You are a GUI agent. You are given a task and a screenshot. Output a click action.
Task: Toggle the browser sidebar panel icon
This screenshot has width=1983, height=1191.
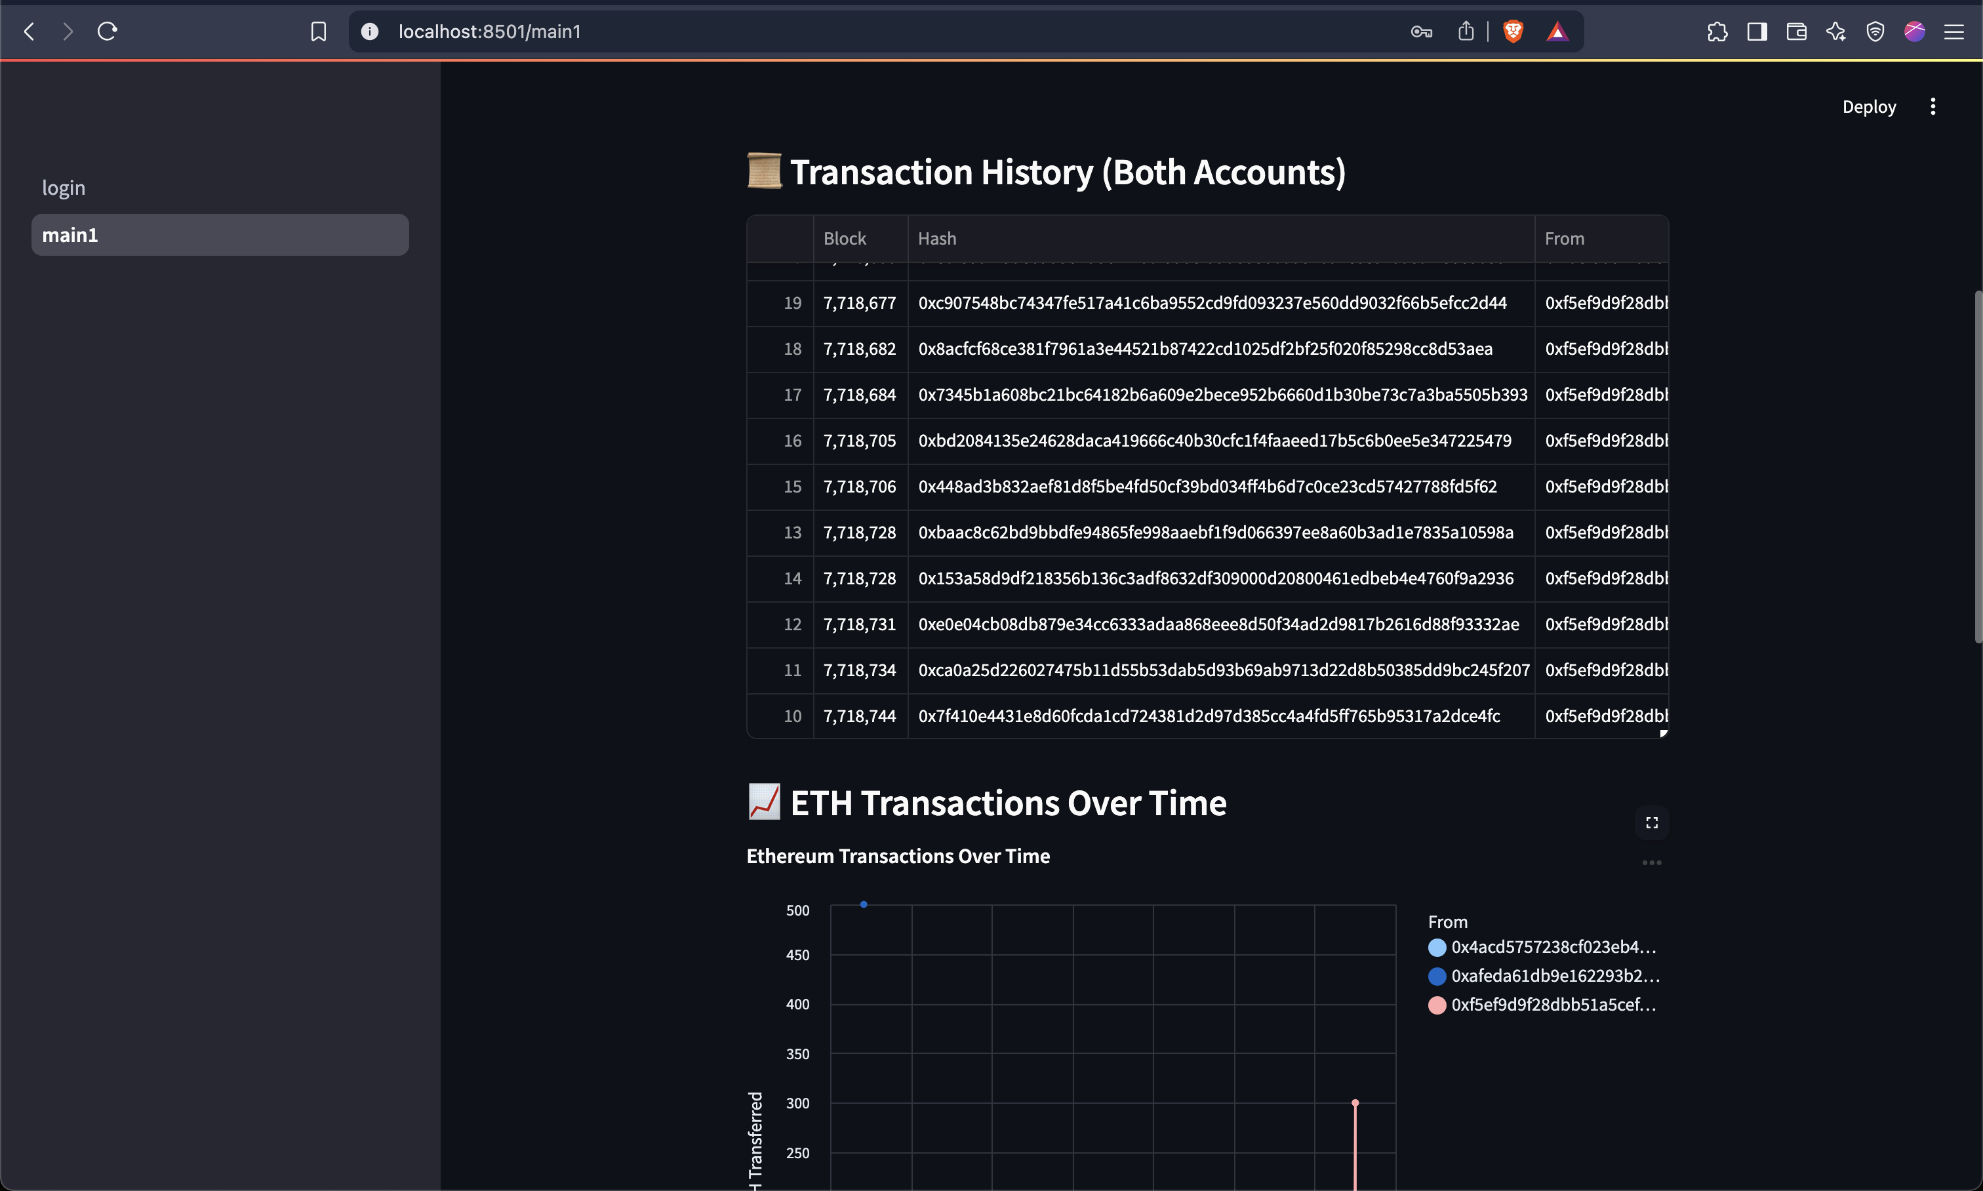click(1757, 31)
